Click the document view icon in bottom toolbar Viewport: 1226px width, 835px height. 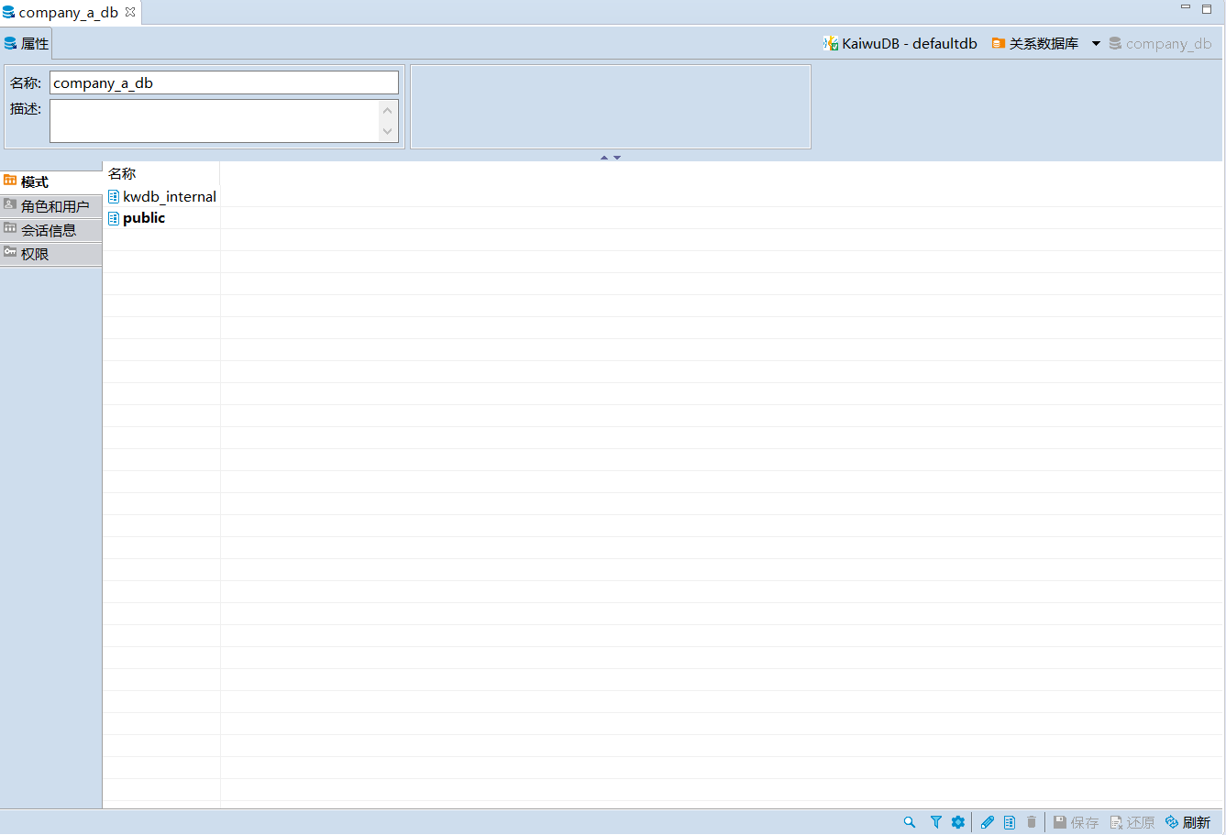tap(1010, 822)
